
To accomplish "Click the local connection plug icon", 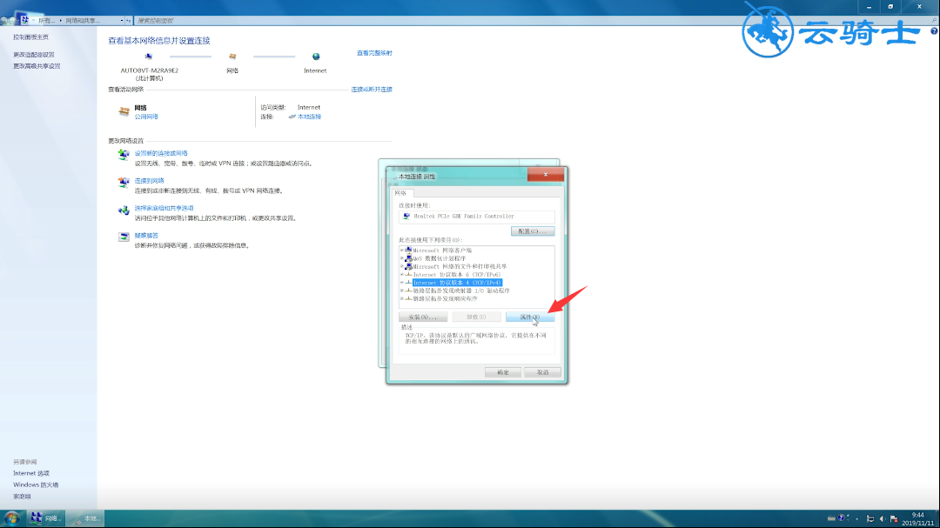I will tap(292, 117).
